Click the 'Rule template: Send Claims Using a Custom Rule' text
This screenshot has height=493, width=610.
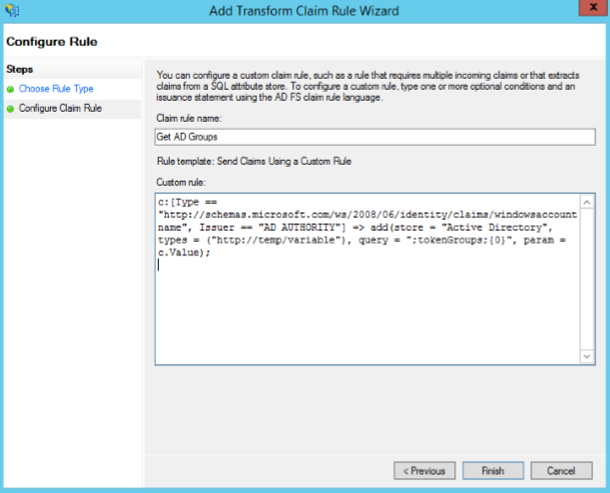pyautogui.click(x=254, y=161)
